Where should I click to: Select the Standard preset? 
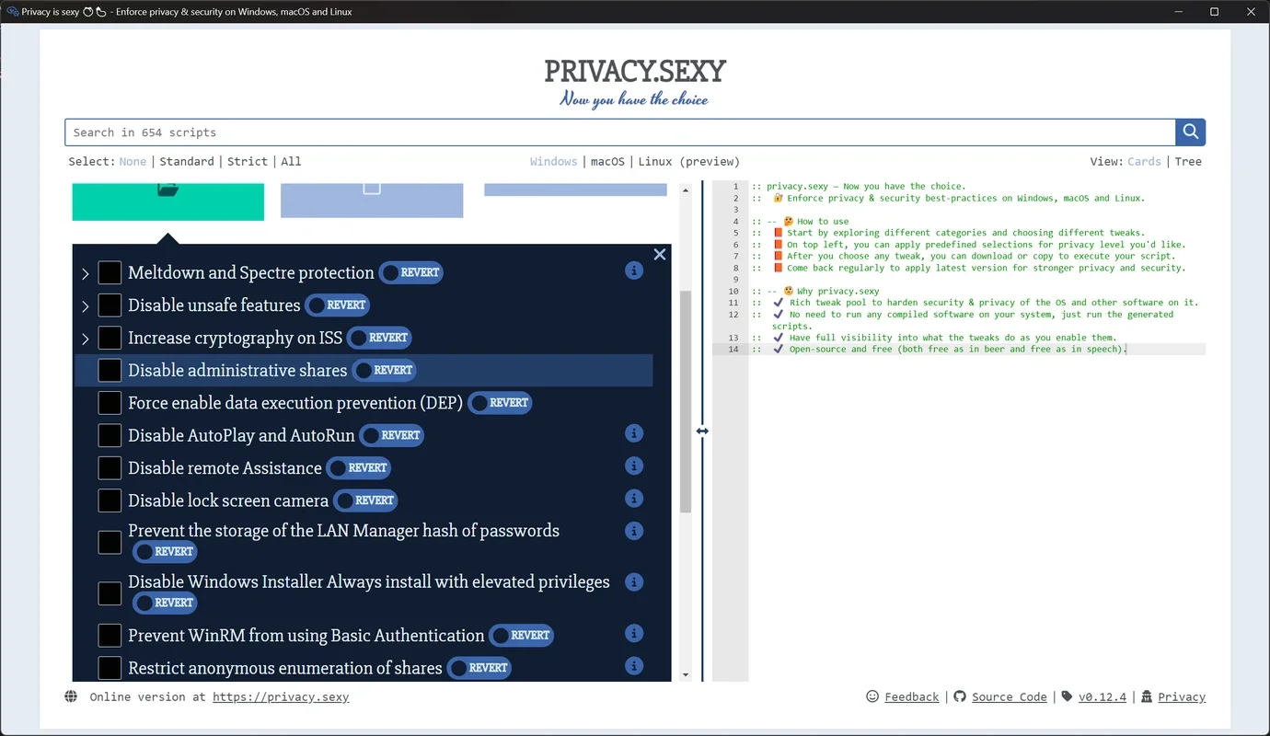(x=187, y=161)
